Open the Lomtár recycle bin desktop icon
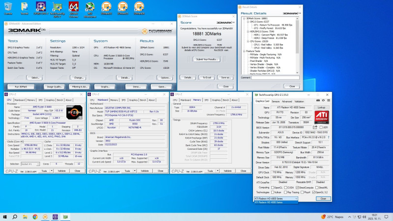Screen dimensions: 393x221 click(8, 8)
